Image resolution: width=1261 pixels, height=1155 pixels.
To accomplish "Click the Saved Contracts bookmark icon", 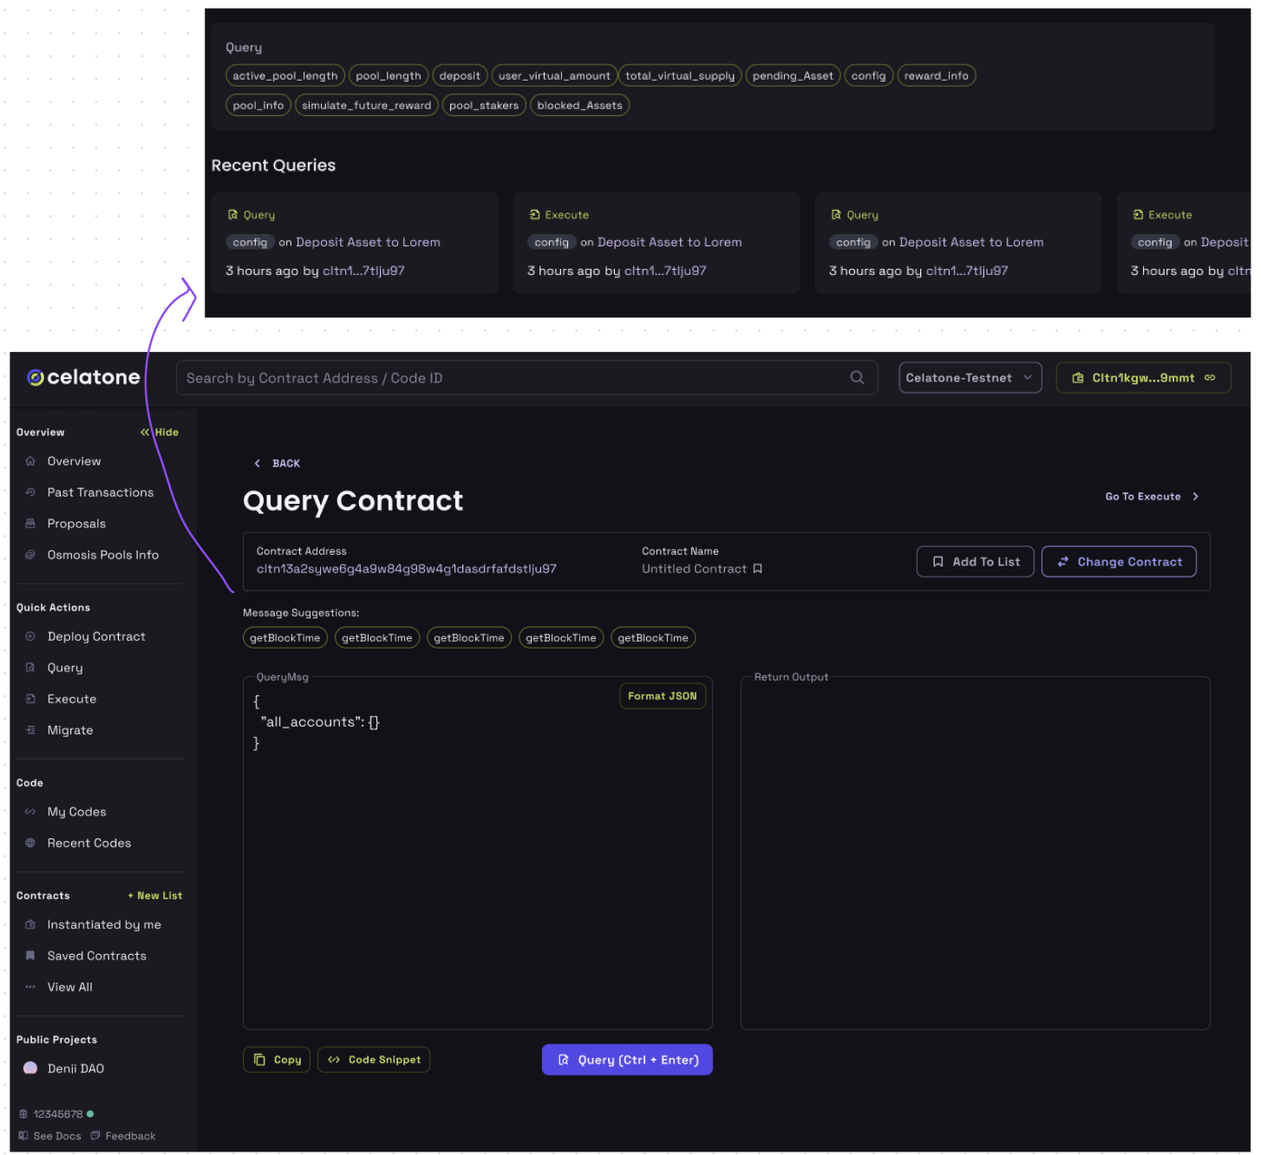I will 30,956.
